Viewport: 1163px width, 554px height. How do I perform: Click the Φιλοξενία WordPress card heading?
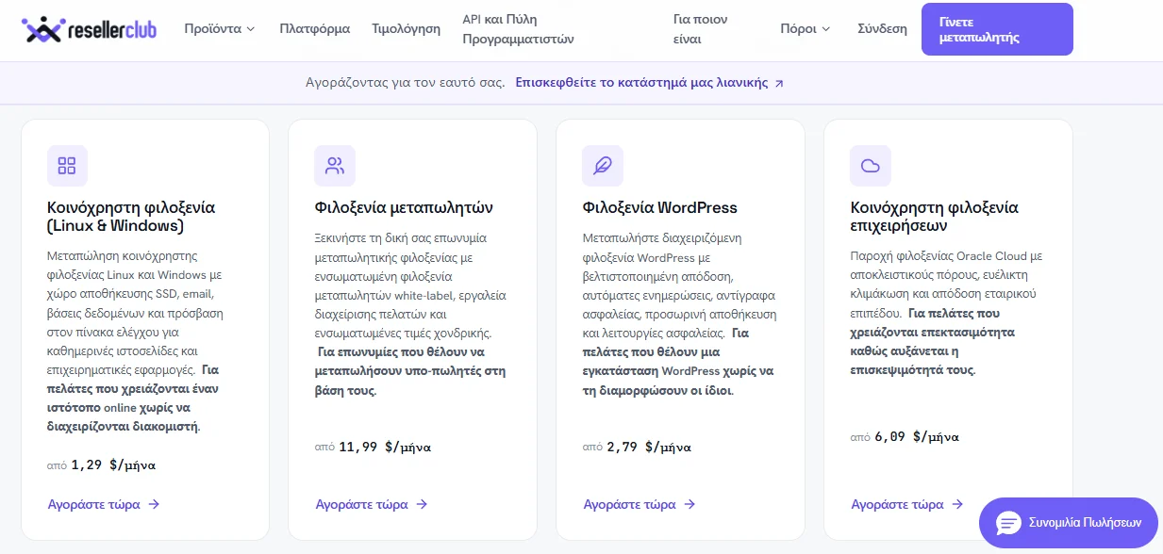[660, 207]
